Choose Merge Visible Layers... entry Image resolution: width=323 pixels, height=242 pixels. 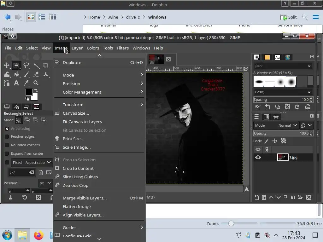(99, 198)
